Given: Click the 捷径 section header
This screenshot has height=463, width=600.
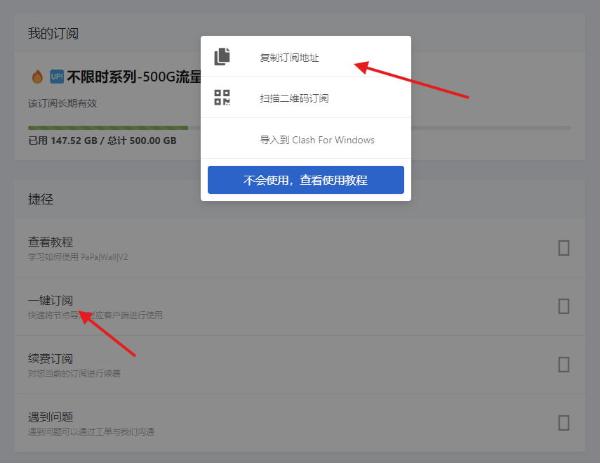Looking at the screenshot, I should coord(41,200).
